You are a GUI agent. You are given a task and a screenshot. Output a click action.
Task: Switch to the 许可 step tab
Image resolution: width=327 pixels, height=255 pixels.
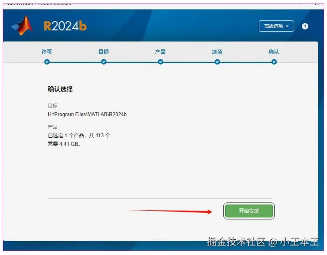(47, 51)
